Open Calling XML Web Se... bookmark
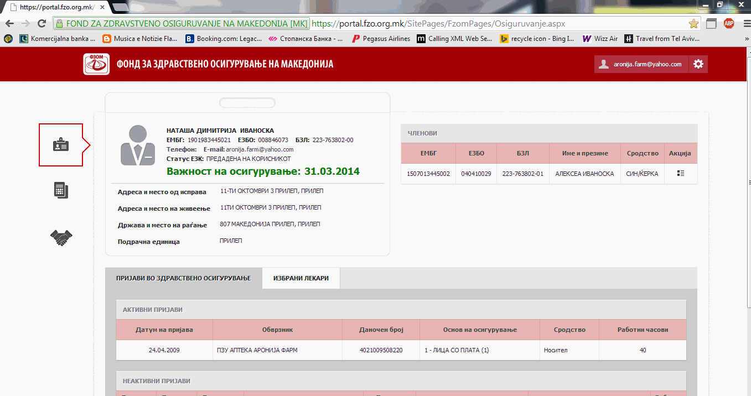751x396 pixels. [454, 39]
